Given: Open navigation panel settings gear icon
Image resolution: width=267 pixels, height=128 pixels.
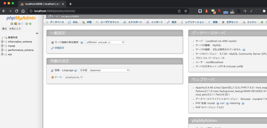Looking at the screenshot, I should coord(26,24).
